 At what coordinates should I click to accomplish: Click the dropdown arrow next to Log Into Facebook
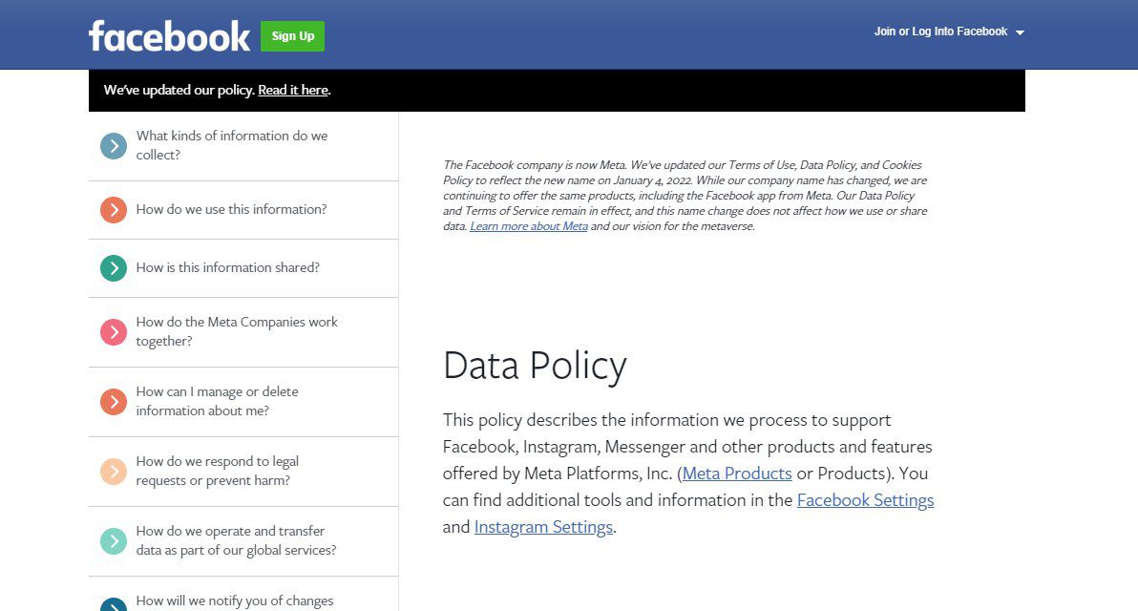[1020, 32]
